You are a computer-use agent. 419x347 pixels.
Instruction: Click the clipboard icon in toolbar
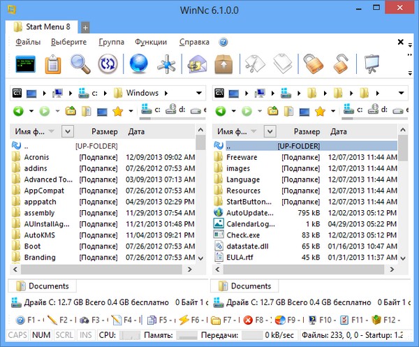[x=53, y=64]
